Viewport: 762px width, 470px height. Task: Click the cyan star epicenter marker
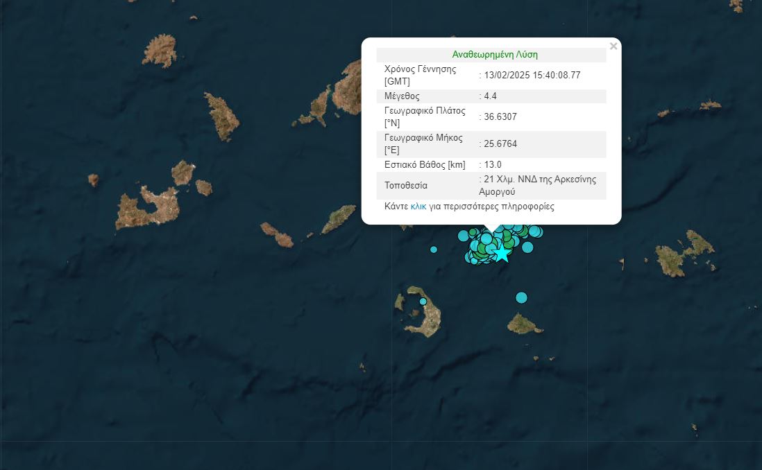(x=502, y=253)
